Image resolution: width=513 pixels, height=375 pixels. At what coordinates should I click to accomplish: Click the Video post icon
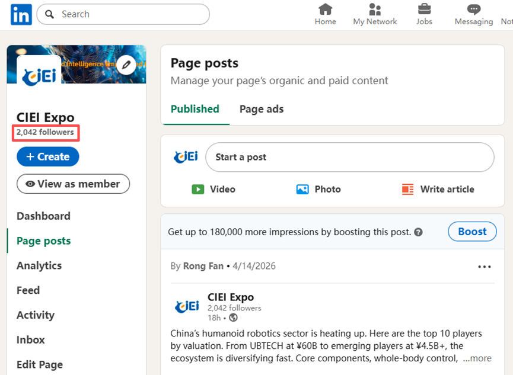coord(198,190)
